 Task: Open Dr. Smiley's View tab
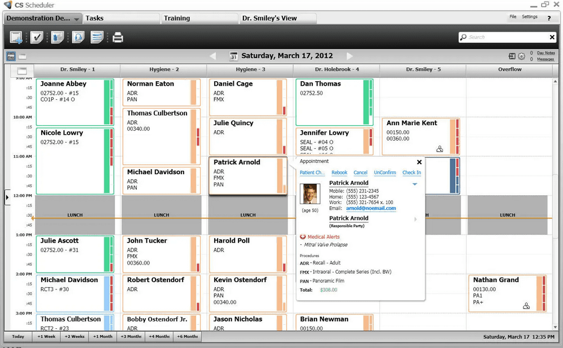[269, 18]
